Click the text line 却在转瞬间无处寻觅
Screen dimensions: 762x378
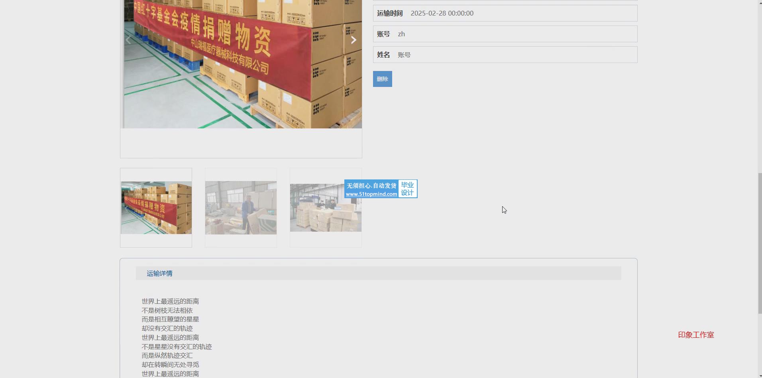point(170,365)
